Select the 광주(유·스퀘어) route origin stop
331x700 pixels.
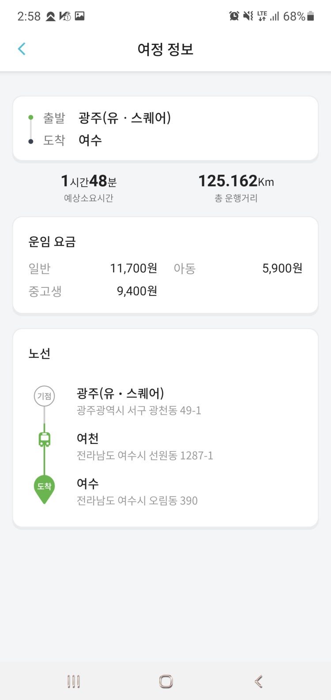tap(139, 401)
